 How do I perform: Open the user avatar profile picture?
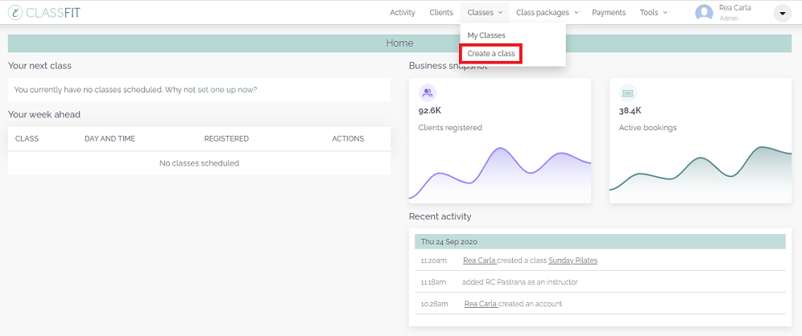704,13
